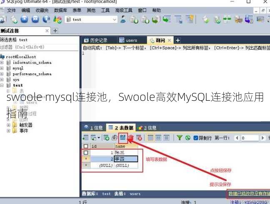Image resolution: width=270 pixels, height=204 pixels.
Task: Click the green funnel filter icon
Action: pyautogui.click(x=180, y=138)
